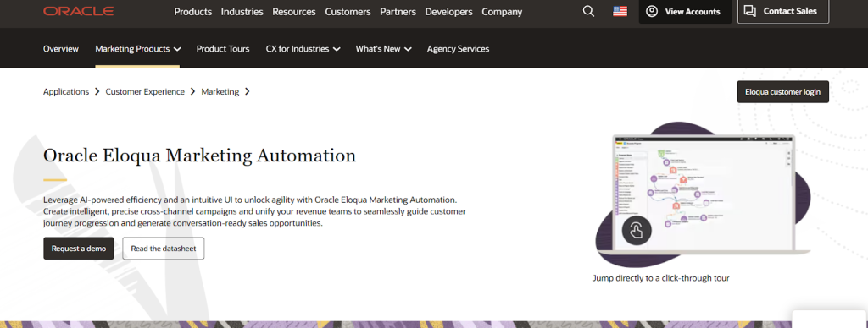The height and width of the screenshot is (328, 868).
Task: Open the Developers menu
Action: (x=449, y=12)
